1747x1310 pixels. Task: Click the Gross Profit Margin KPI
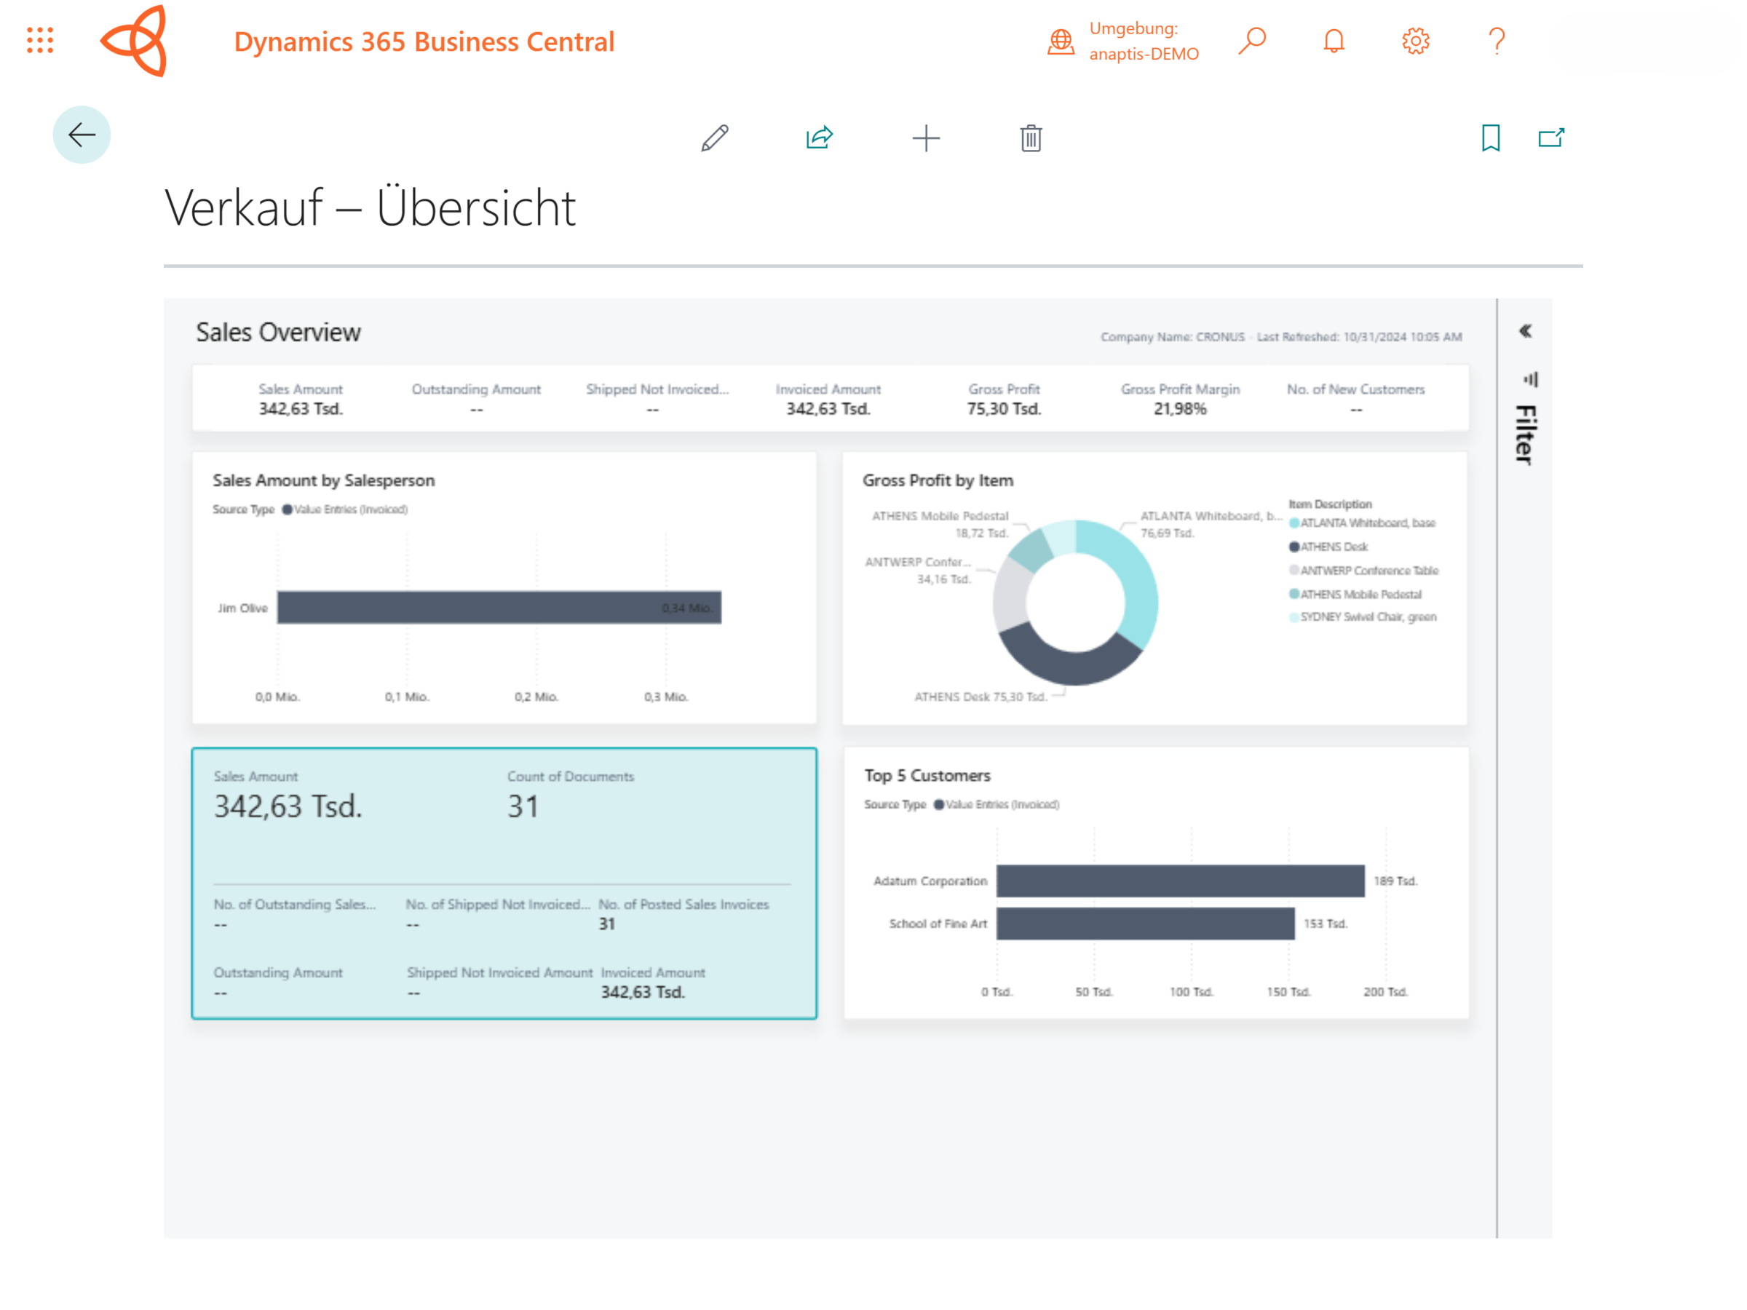(1180, 399)
